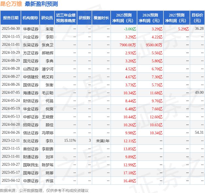Click the 2023-04-12 report date cell
205x193 pixels.
pos(11,180)
